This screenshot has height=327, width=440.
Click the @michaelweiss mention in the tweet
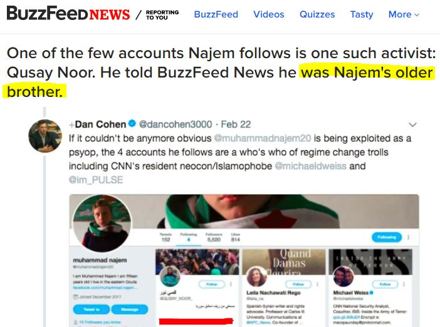(x=310, y=166)
